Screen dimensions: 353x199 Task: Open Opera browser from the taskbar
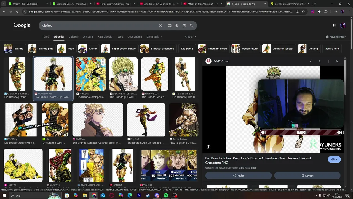(x=112, y=195)
